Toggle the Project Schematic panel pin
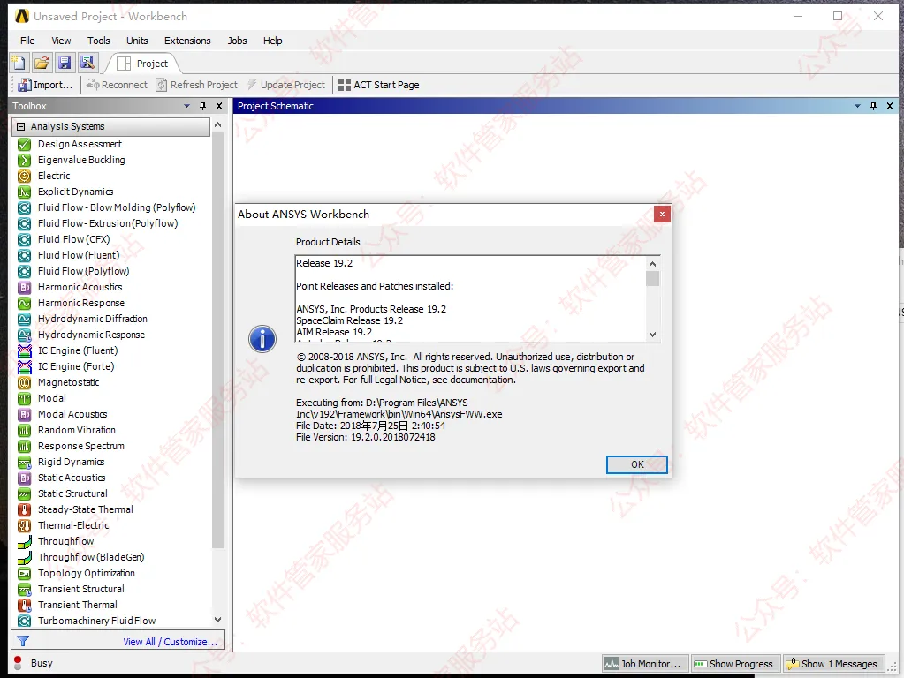 [x=873, y=106]
